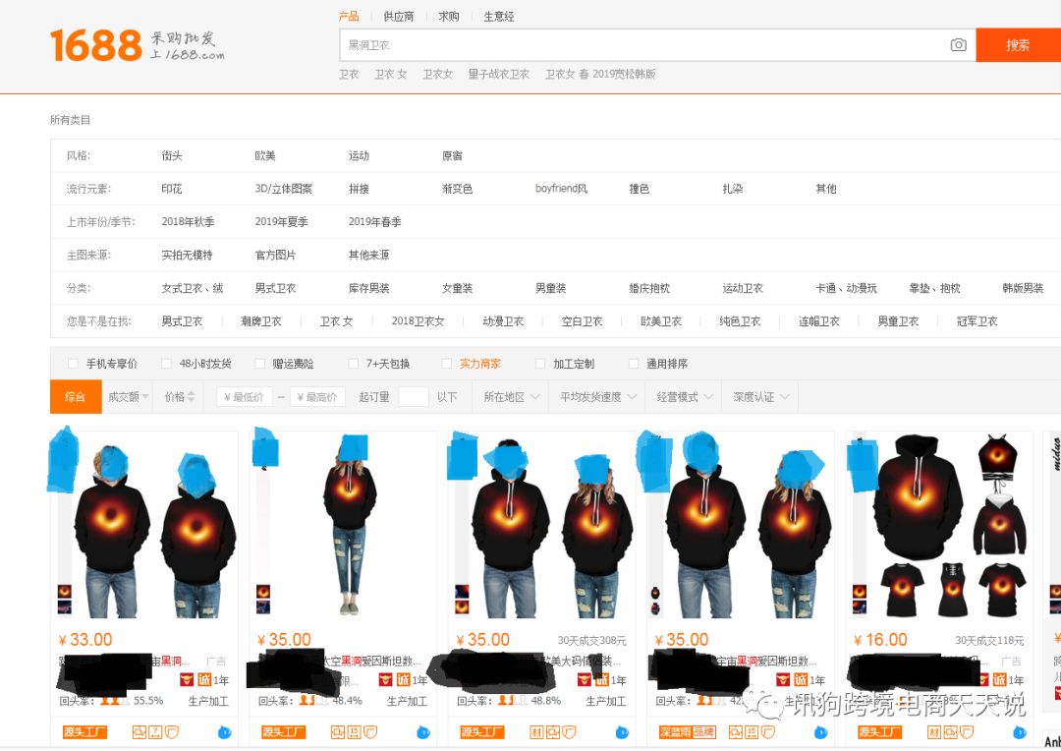
Task: Click 潮牌卫衣 related search
Action: (x=261, y=321)
